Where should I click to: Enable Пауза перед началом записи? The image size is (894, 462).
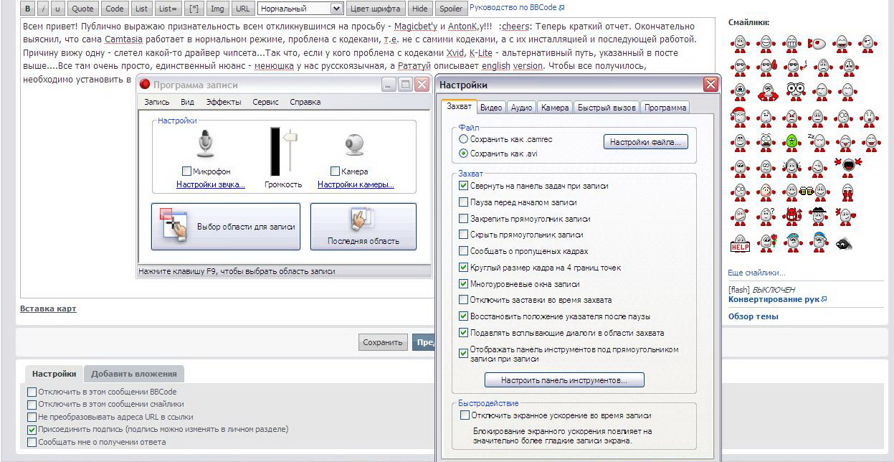pyautogui.click(x=463, y=202)
